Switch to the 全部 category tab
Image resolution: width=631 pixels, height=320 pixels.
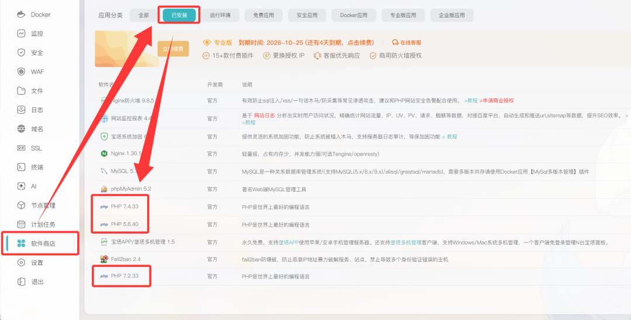pos(144,15)
